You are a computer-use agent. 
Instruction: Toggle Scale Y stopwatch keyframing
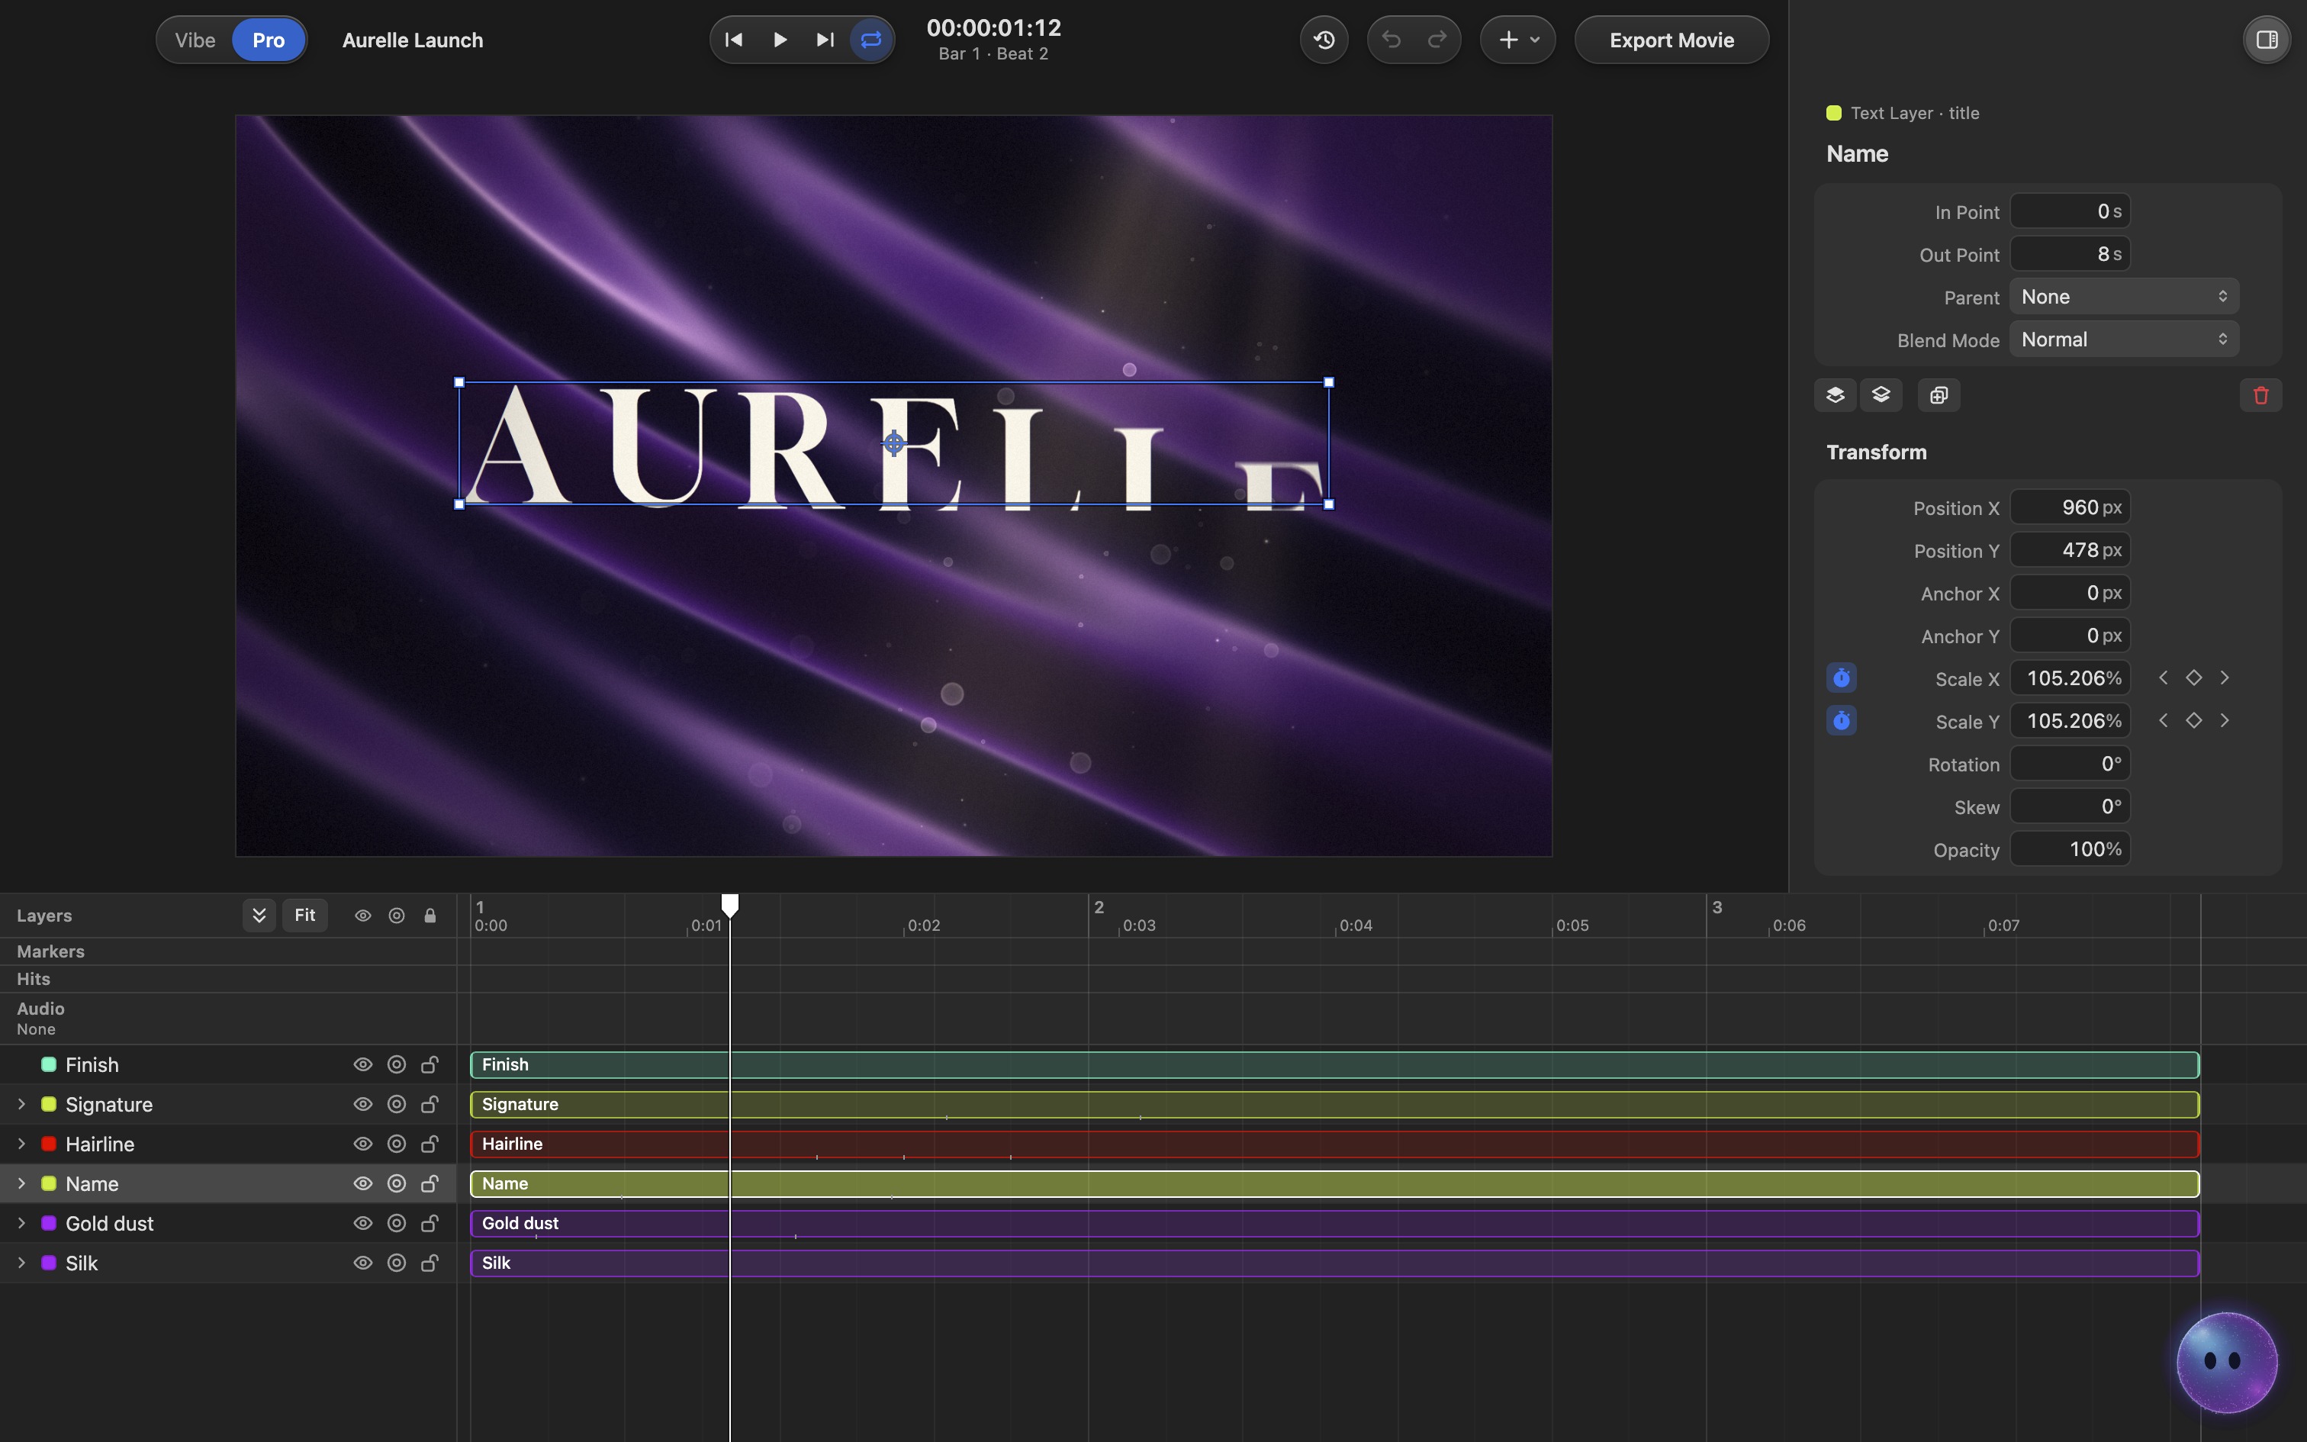tap(1842, 721)
